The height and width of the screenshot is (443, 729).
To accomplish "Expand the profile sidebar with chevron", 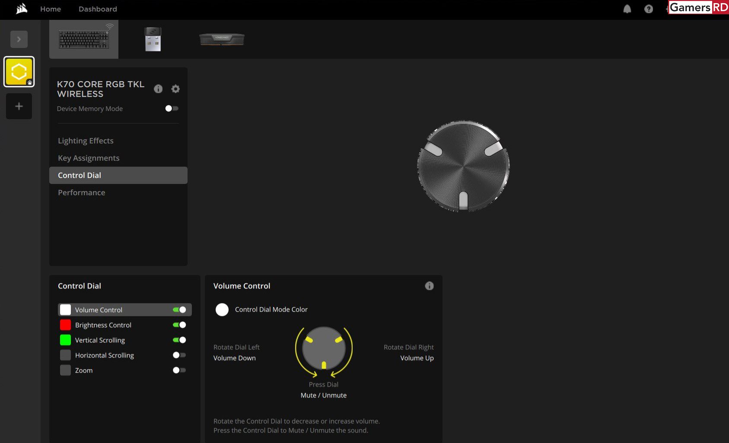I will coord(19,39).
